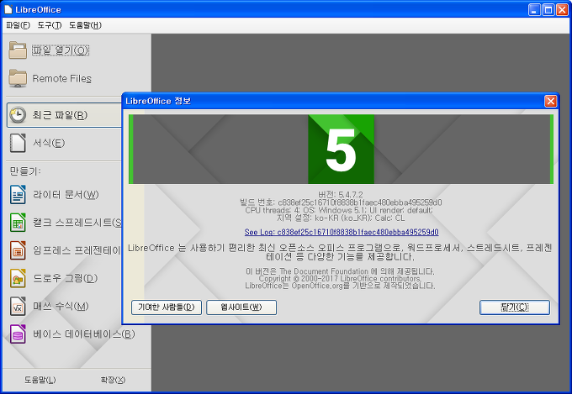Close the LibreOffice 정보 dialog with X
Image resolution: width=572 pixels, height=394 pixels.
tap(550, 101)
